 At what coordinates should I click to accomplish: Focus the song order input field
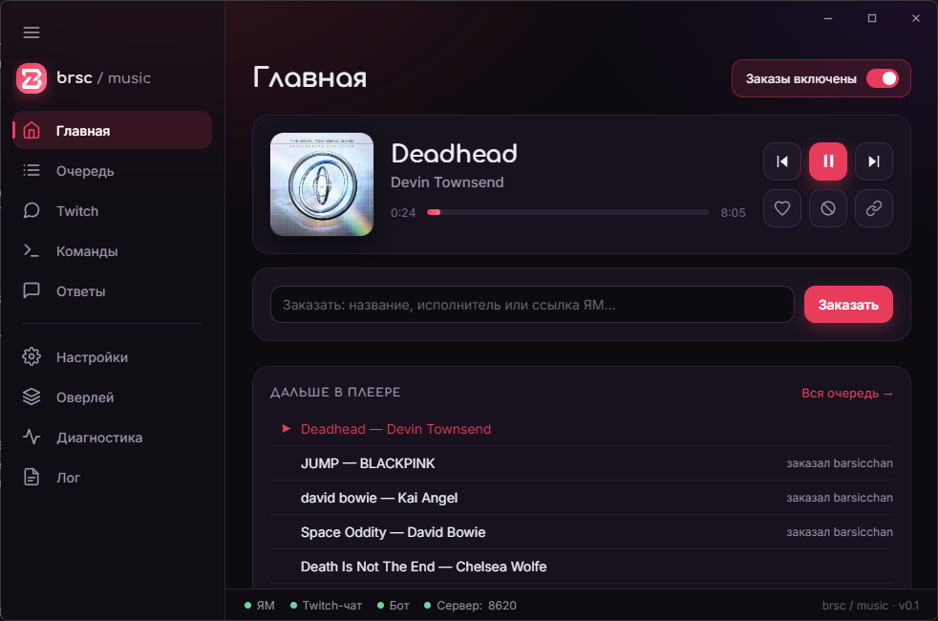point(532,305)
